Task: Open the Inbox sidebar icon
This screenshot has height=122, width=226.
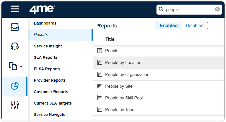Action: tap(15, 27)
